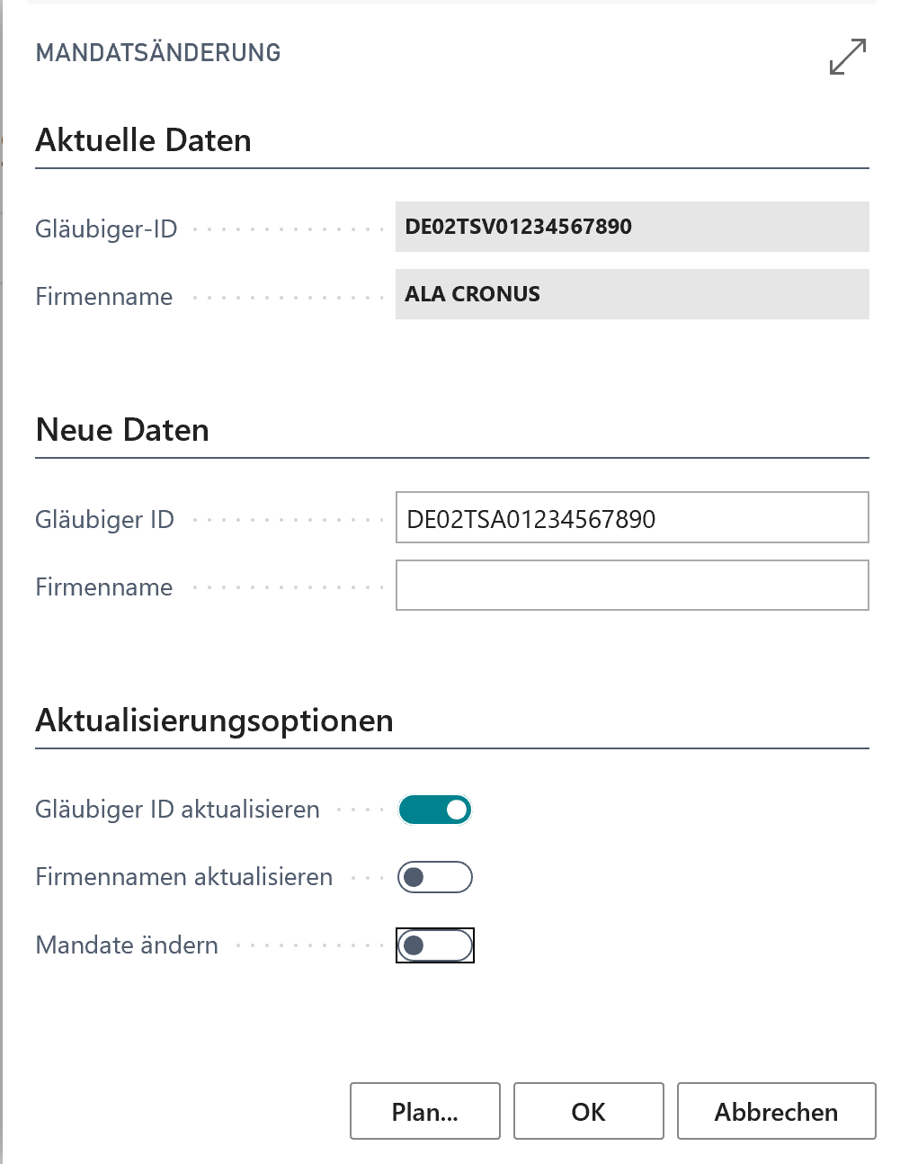Confirm the dialog with OK
The width and height of the screenshot is (900, 1164).
[589, 1112]
